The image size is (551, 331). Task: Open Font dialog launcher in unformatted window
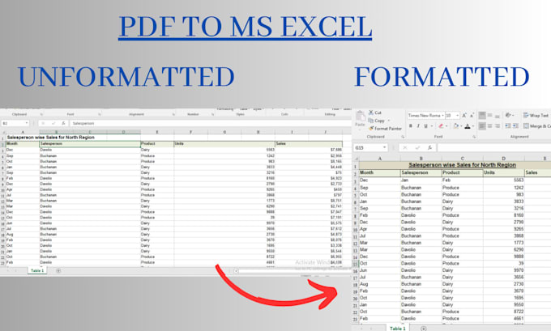click(x=100, y=114)
